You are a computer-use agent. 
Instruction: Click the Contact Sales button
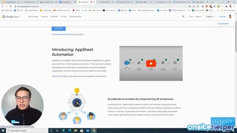point(223,24)
